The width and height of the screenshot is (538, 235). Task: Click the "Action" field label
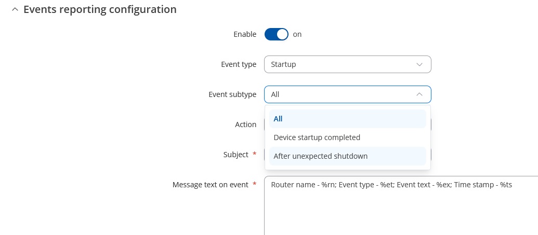pos(246,125)
